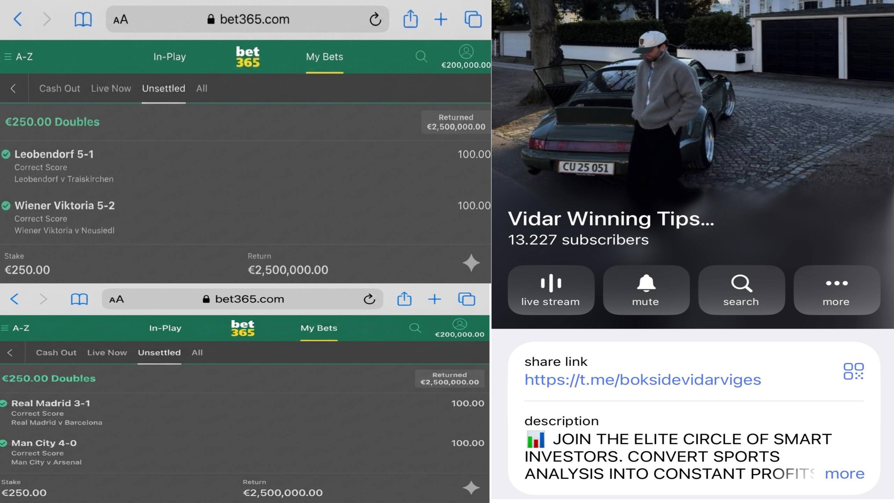Reload the page in the upper Safari bar
894x503 pixels.
[375, 19]
